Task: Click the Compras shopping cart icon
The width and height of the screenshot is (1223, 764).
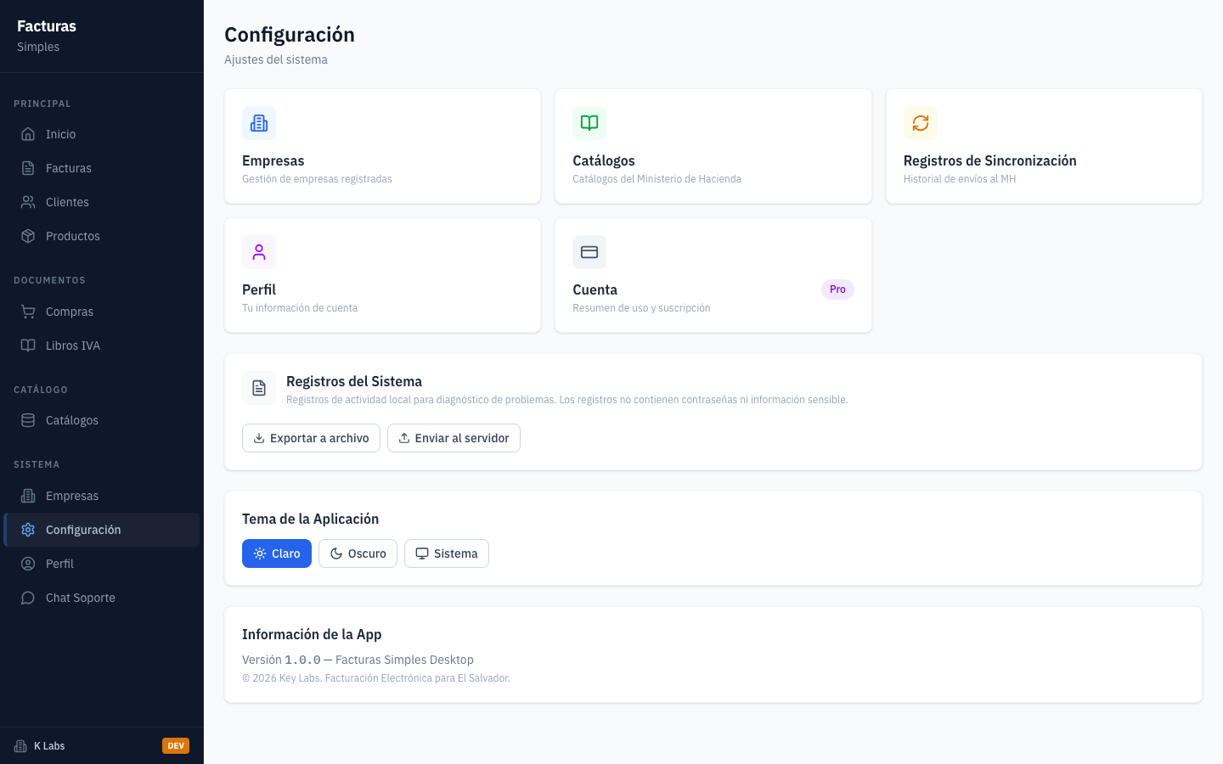Action: click(x=28, y=312)
